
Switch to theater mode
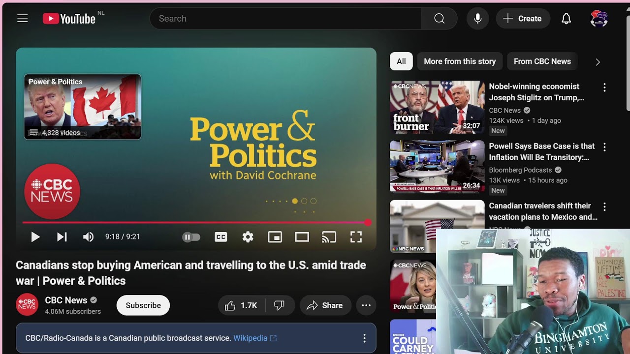point(302,237)
